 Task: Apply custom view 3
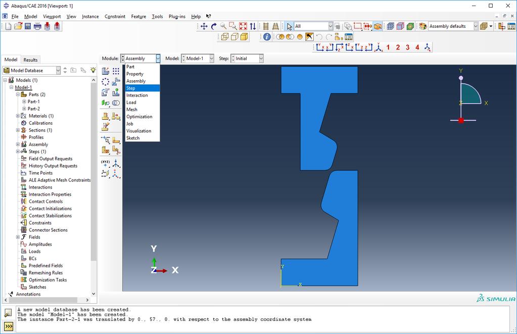[x=407, y=47]
